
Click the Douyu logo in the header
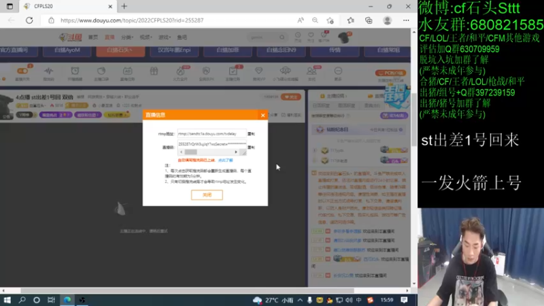coord(70,37)
